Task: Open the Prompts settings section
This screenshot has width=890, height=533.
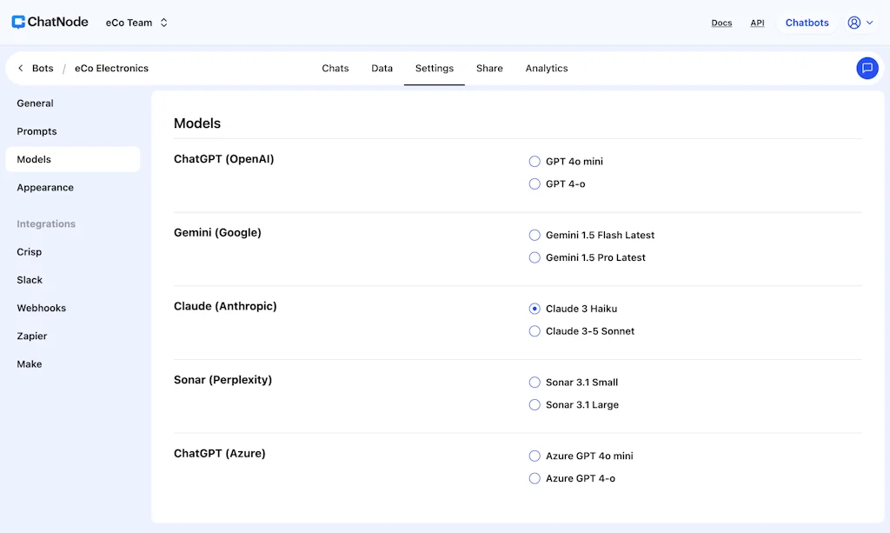Action: coord(37,131)
